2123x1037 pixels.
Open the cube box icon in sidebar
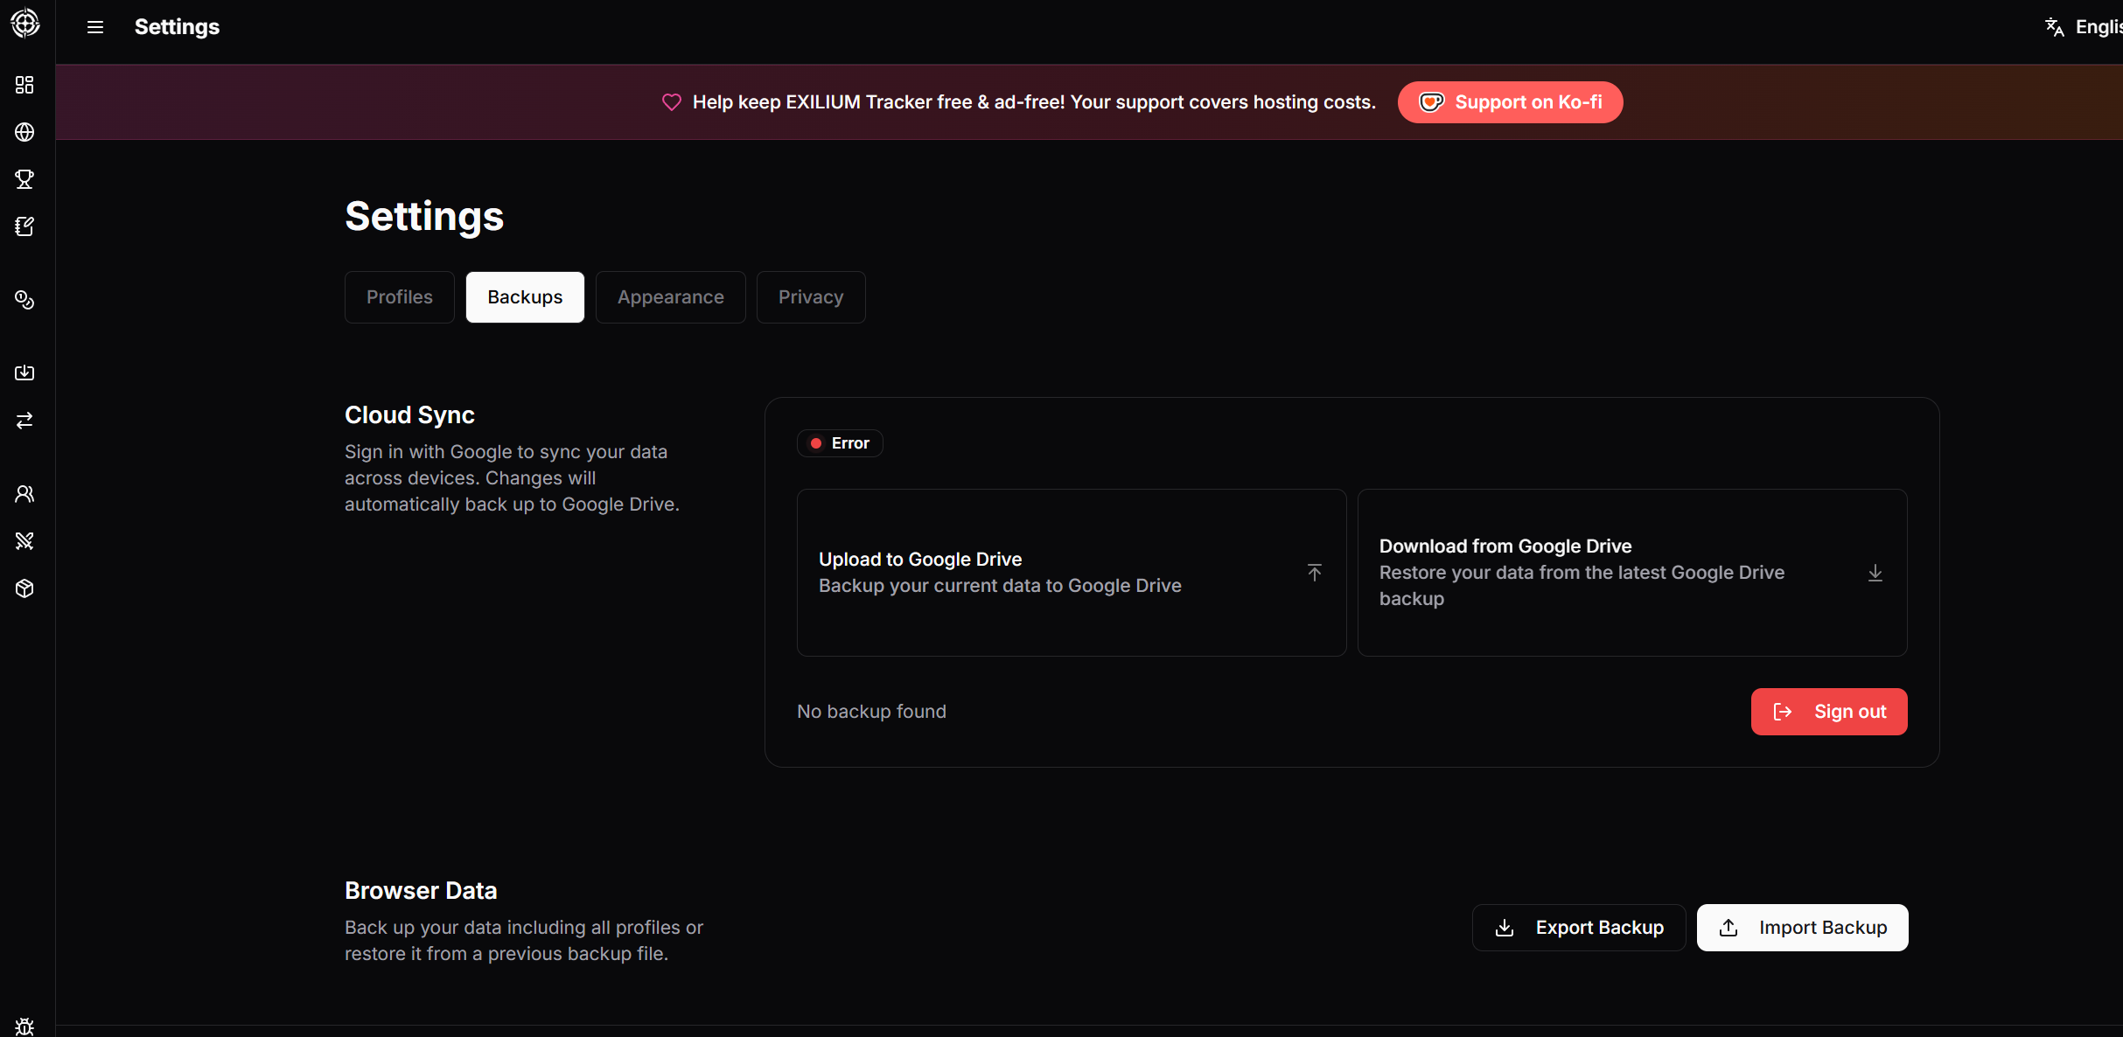point(24,588)
